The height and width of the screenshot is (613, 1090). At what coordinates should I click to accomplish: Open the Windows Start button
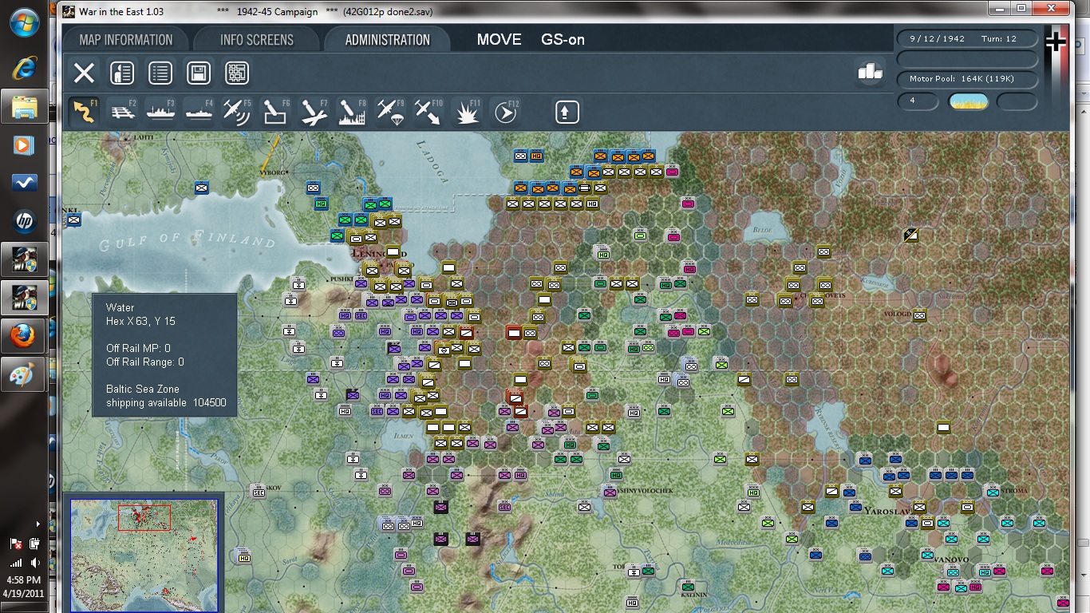(x=25, y=22)
